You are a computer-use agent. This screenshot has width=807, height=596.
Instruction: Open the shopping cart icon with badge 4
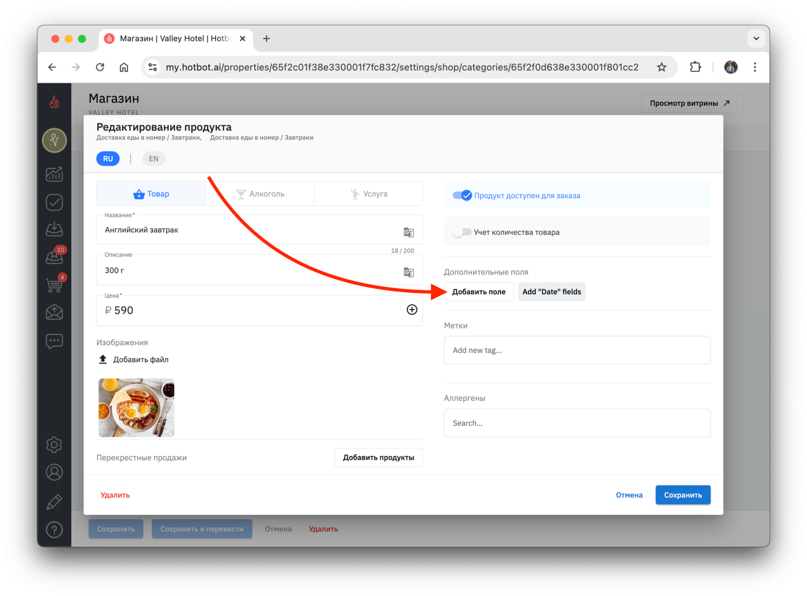(54, 284)
